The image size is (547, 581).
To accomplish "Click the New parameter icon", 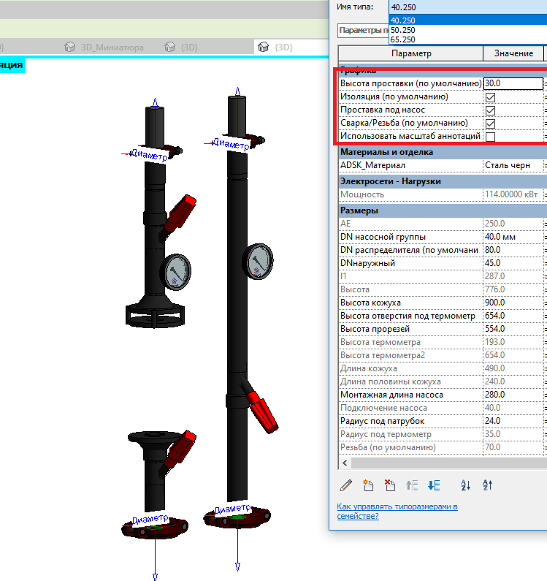I will click(368, 485).
